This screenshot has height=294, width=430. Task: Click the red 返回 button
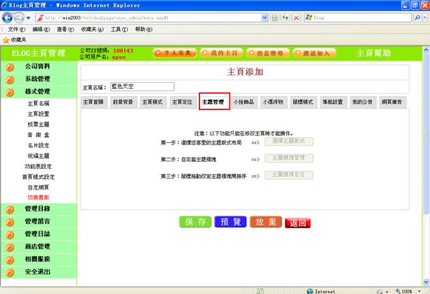tap(298, 223)
